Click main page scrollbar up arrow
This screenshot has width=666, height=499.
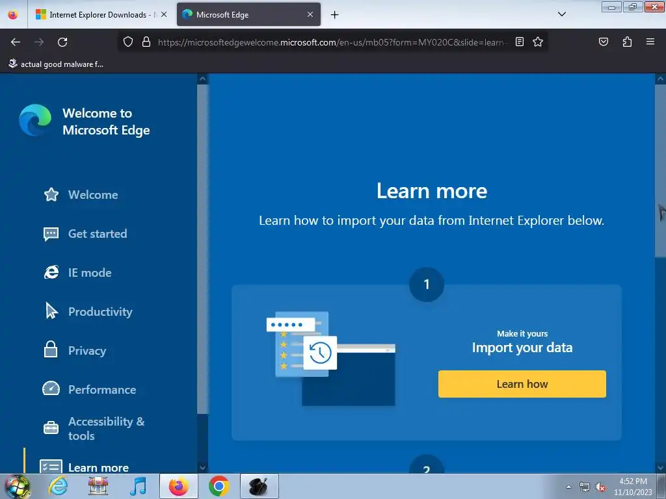point(661,79)
